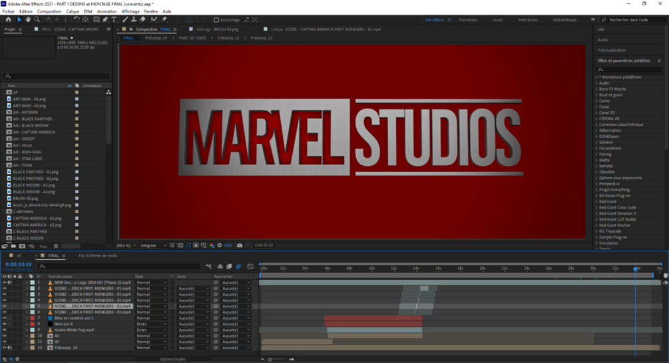Open PART 3D TEXTE in the breadcrumb navigator

click(x=192, y=38)
